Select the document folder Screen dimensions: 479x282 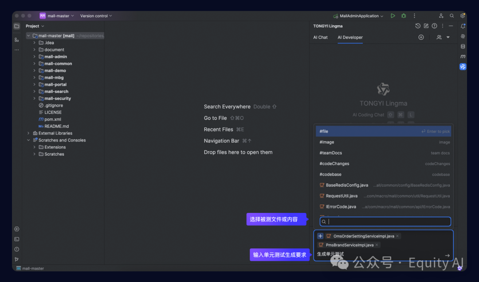(51, 50)
